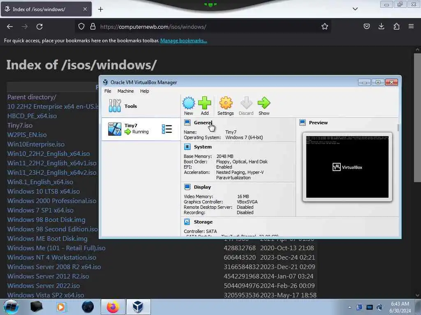Open the Tiny7 machine menu list icon
421x315 pixels.
pyautogui.click(x=167, y=129)
